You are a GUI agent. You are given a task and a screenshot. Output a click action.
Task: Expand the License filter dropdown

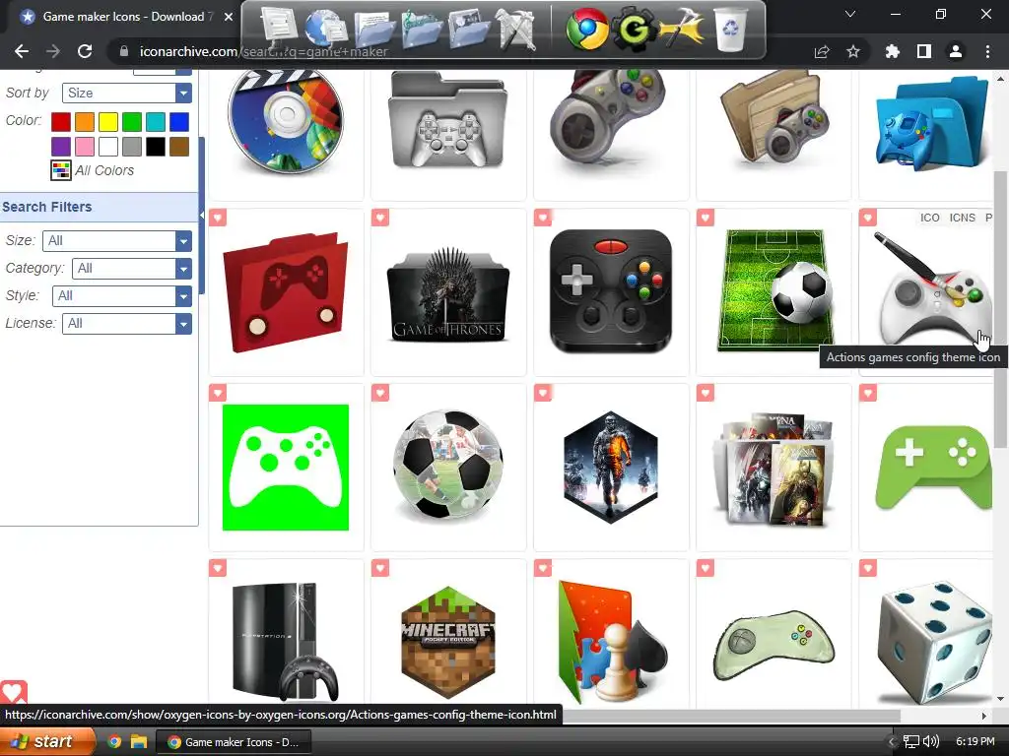point(127,323)
